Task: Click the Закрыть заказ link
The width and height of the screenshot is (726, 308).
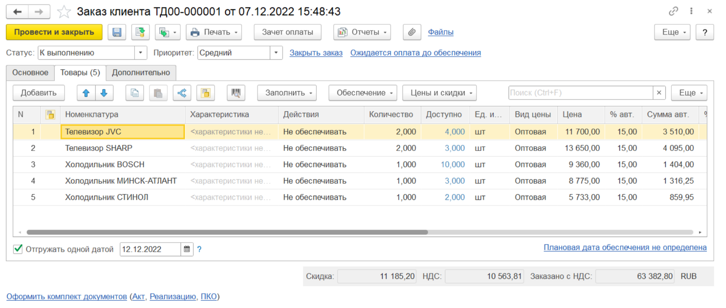Action: point(316,53)
